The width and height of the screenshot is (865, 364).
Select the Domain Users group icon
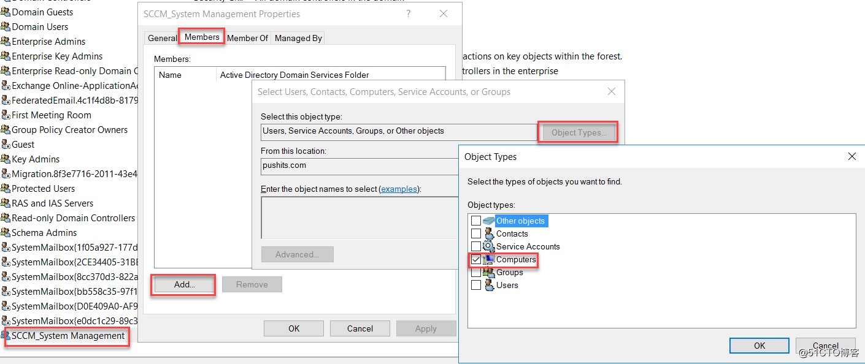6,27
